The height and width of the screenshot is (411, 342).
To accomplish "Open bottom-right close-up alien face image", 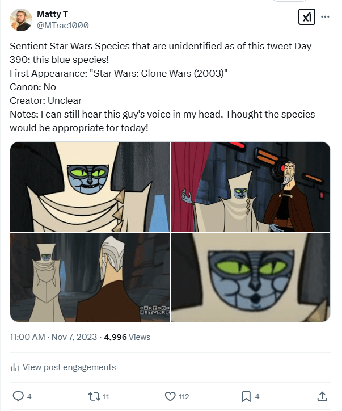I will click(x=250, y=277).
